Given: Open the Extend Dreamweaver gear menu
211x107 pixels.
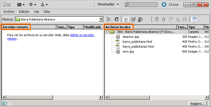Looking at the screenshot, I should point(33,5).
